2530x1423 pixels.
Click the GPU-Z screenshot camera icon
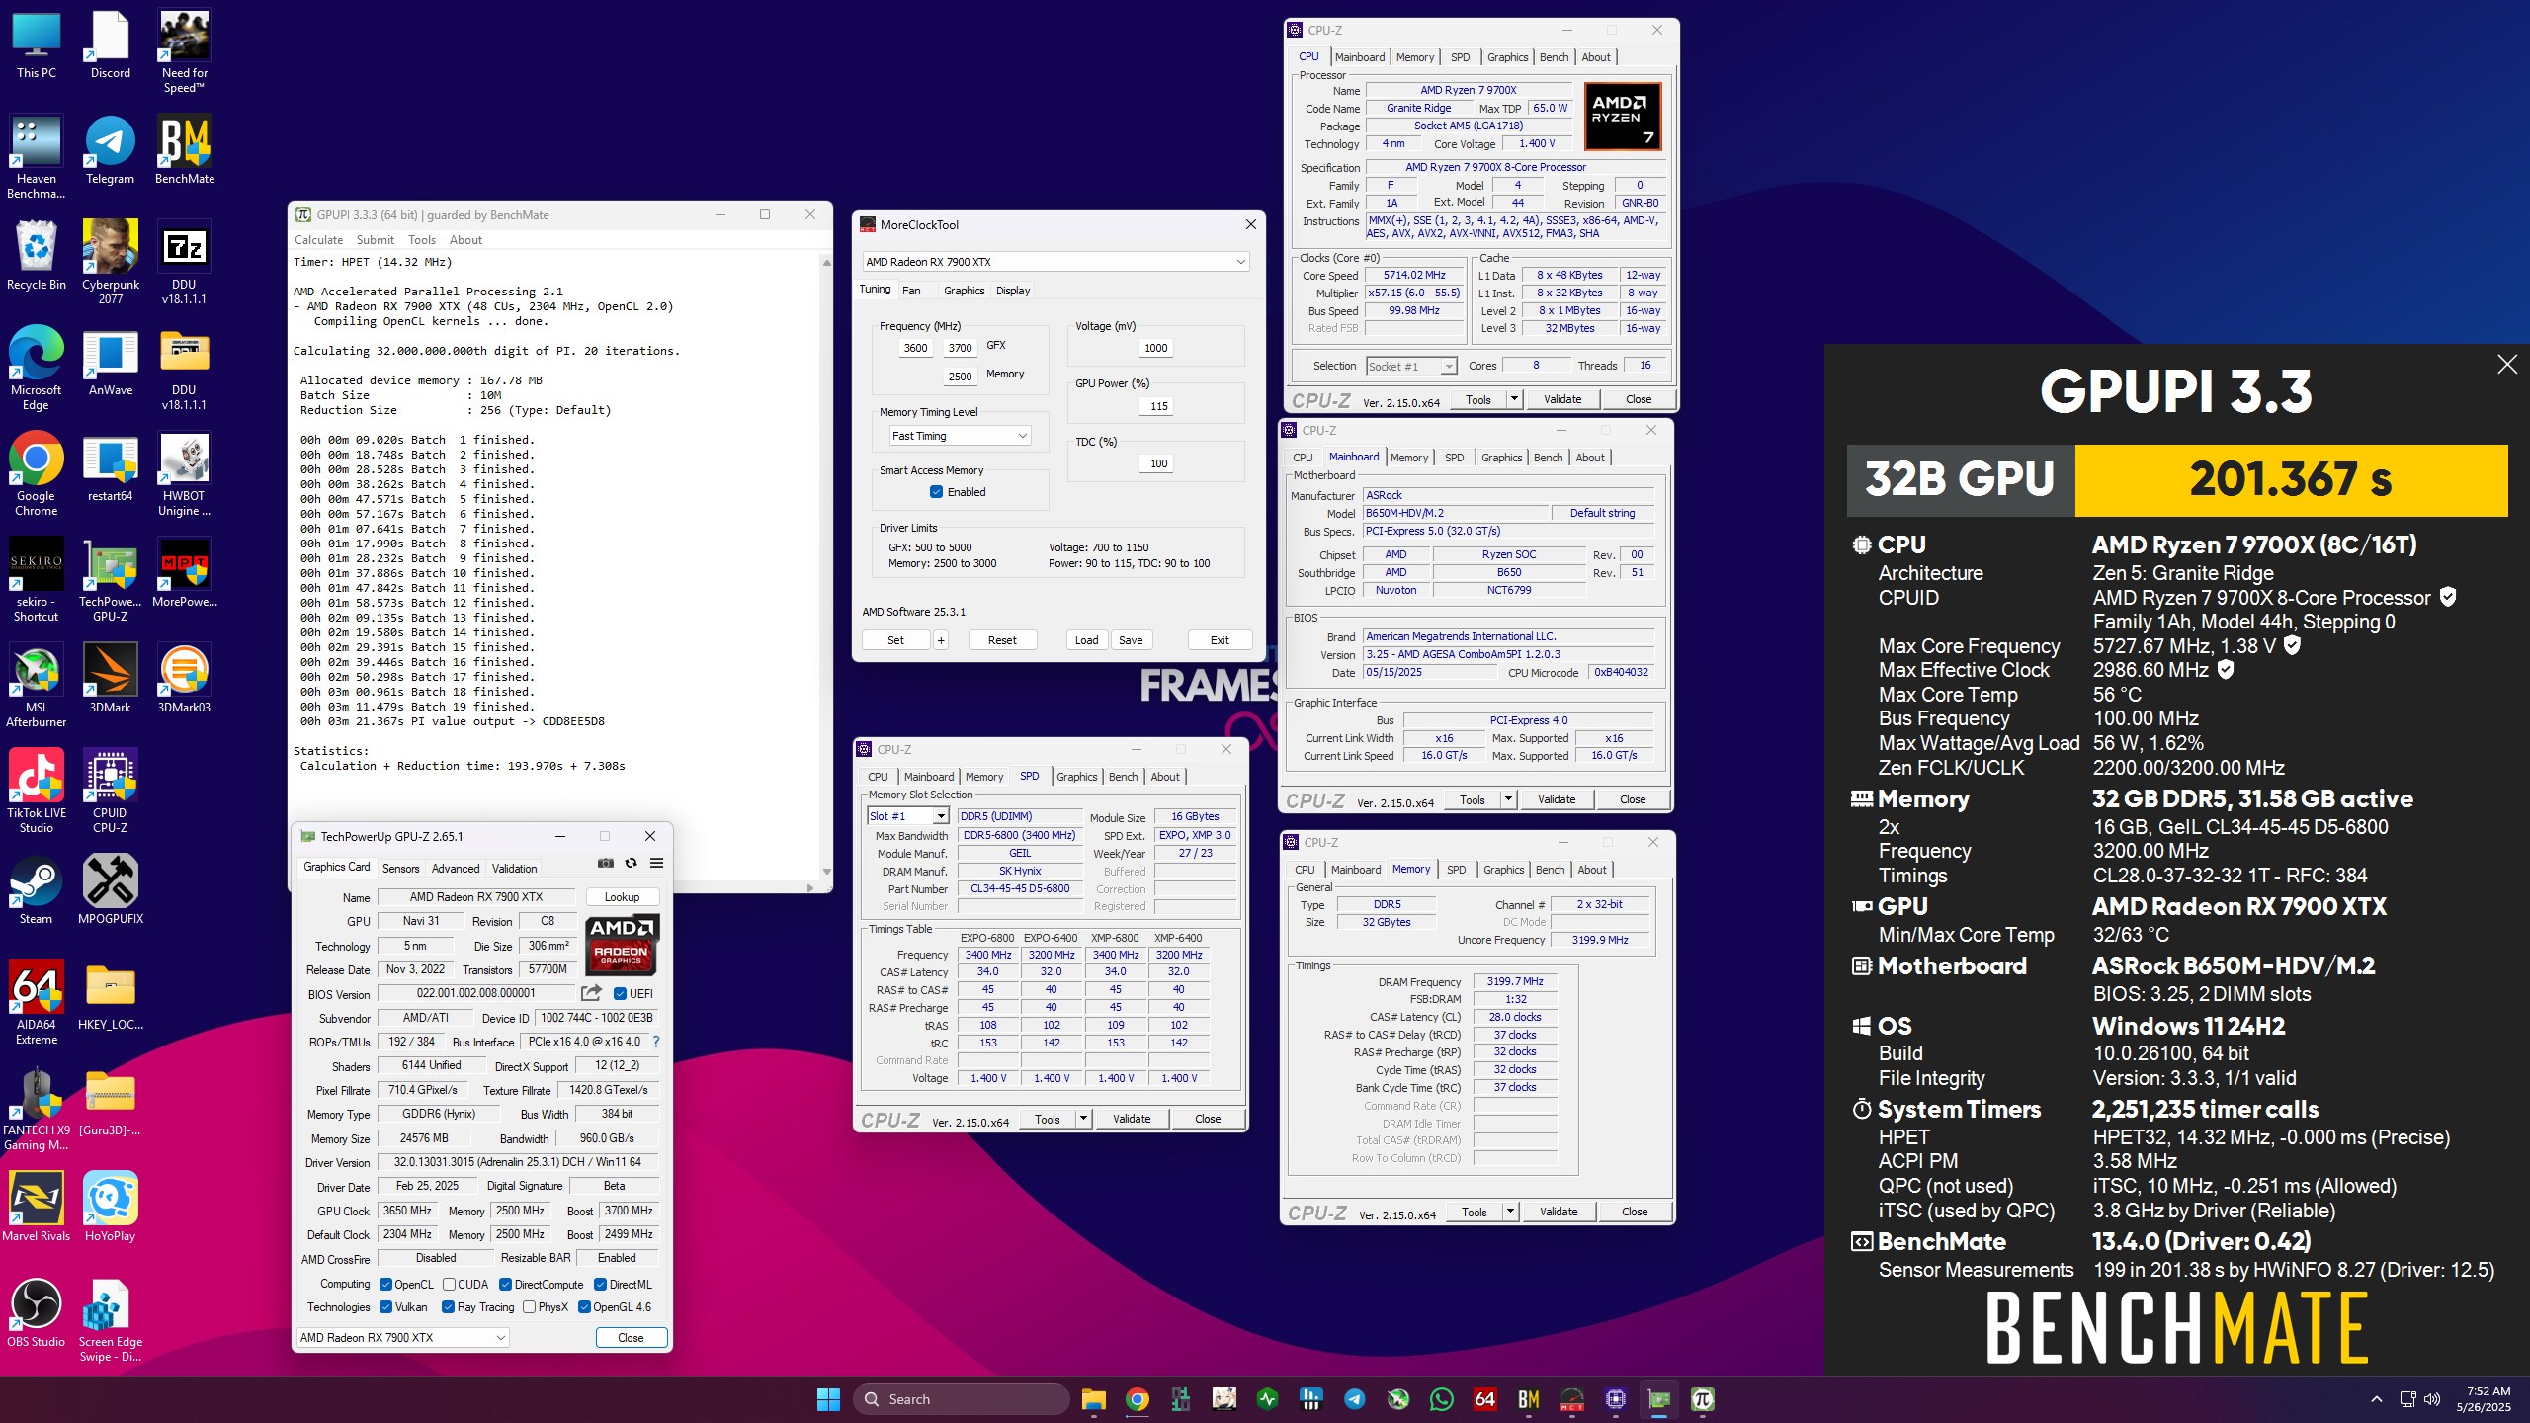(606, 863)
